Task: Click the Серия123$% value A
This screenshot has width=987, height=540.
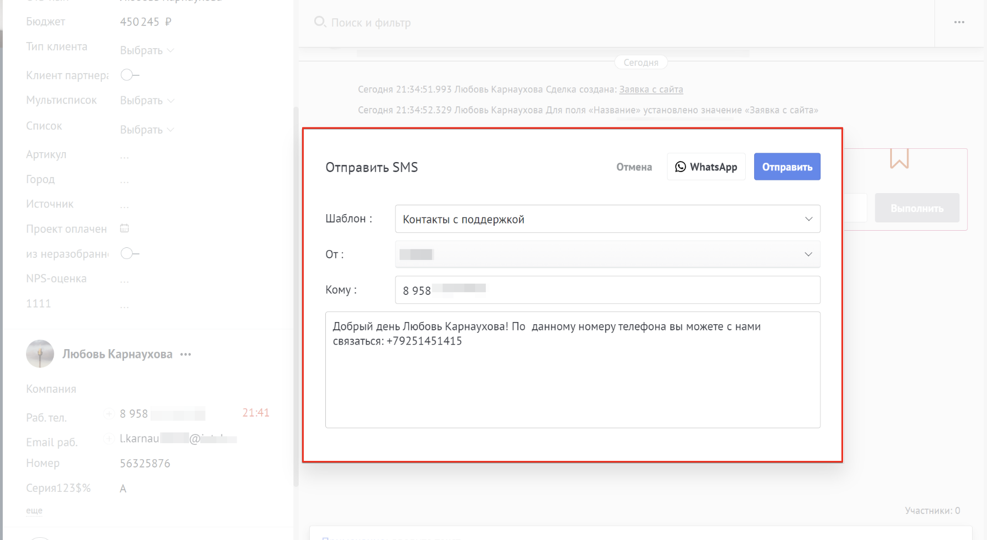Action: click(x=123, y=489)
